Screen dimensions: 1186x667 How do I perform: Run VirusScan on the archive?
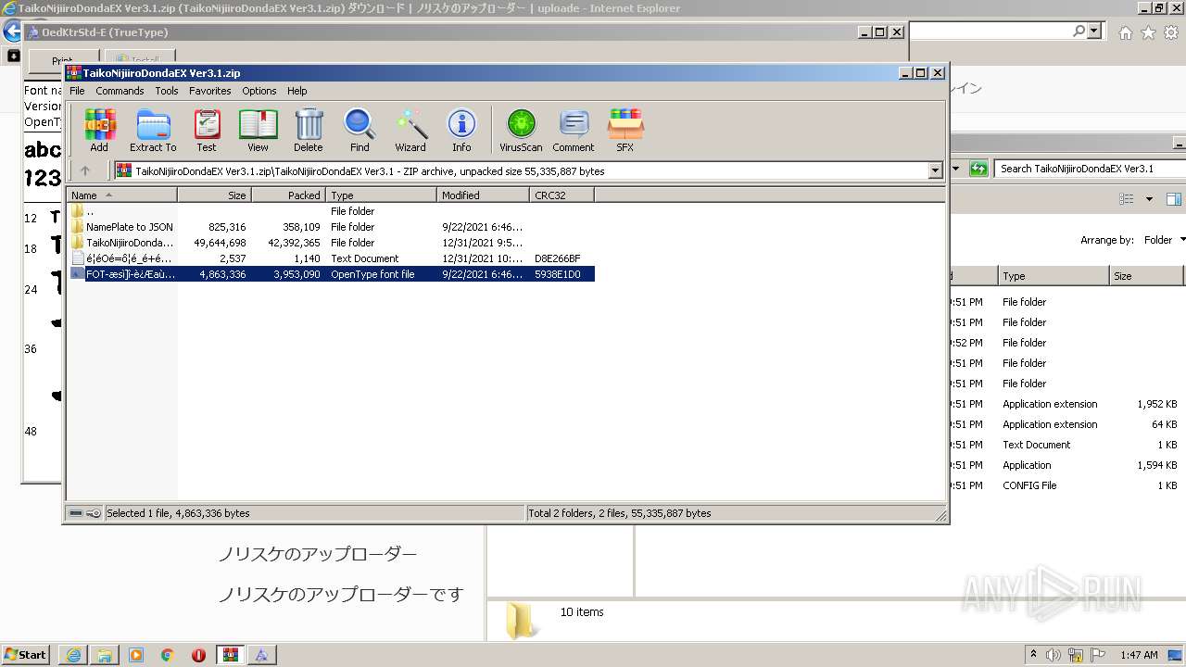(x=521, y=131)
